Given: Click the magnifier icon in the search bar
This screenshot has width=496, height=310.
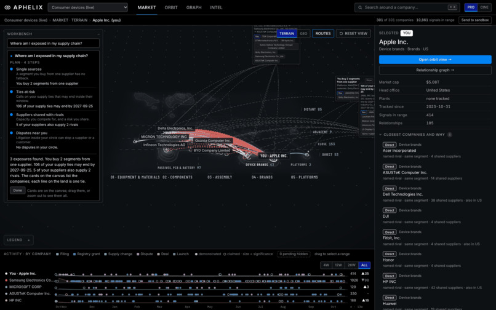Looking at the screenshot, I should (x=360, y=7).
